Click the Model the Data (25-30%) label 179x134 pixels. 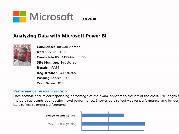point(62,124)
